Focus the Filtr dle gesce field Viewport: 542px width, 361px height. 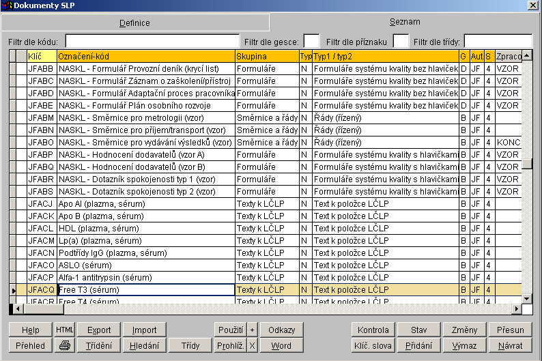311,41
